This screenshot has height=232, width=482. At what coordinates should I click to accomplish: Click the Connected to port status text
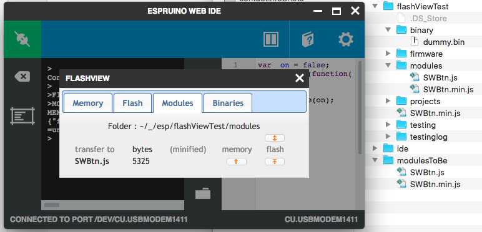click(99, 220)
